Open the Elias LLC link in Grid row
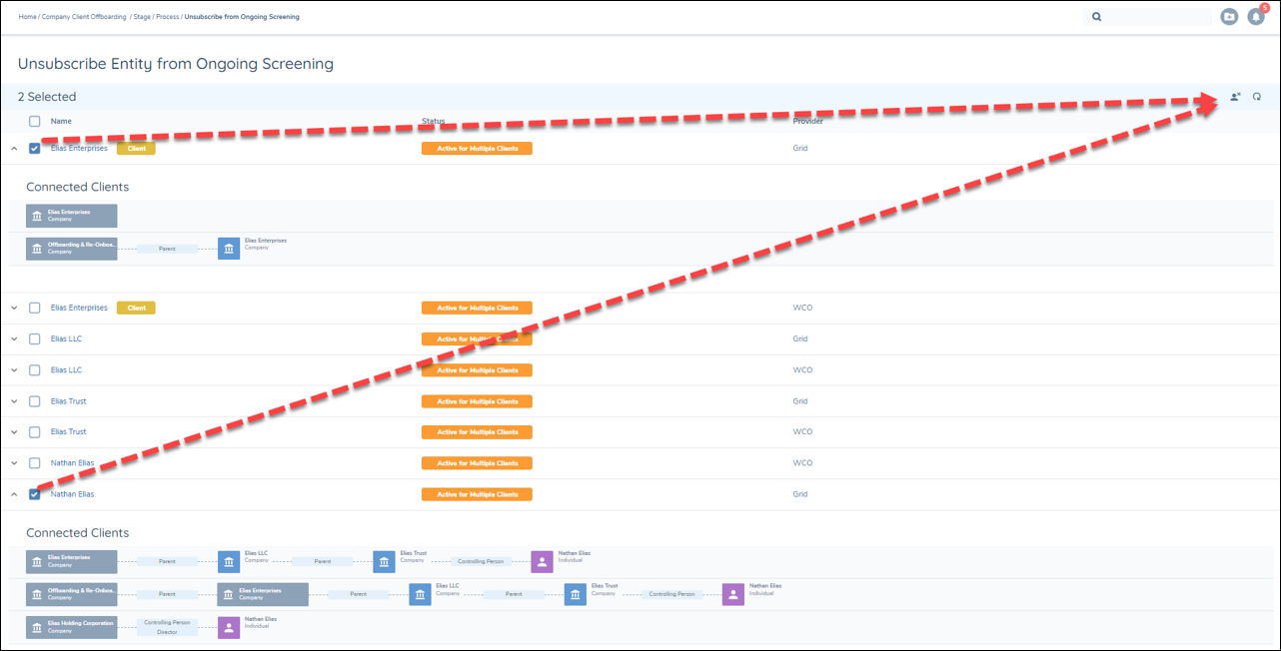The image size is (1281, 651). (x=66, y=339)
